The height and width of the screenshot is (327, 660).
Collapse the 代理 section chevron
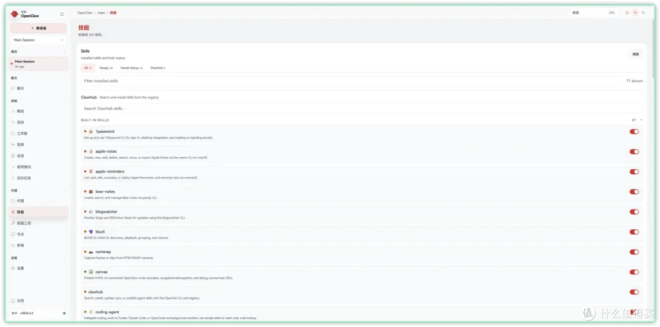click(x=64, y=191)
